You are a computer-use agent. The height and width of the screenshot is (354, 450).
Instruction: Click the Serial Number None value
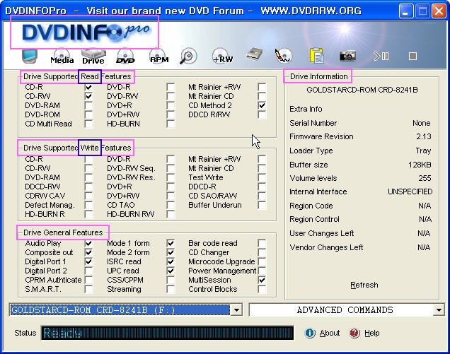tap(421, 123)
